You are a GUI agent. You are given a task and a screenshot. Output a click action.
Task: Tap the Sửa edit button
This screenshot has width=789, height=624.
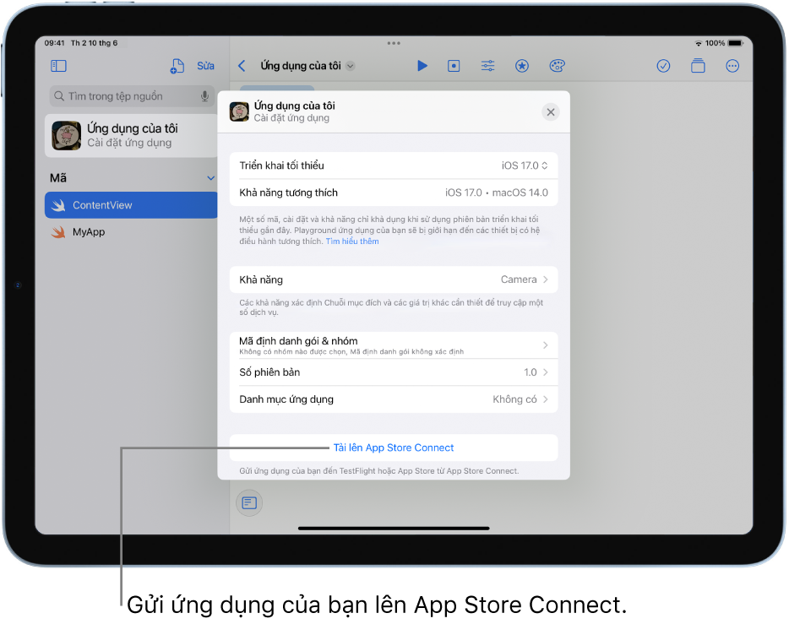point(205,66)
